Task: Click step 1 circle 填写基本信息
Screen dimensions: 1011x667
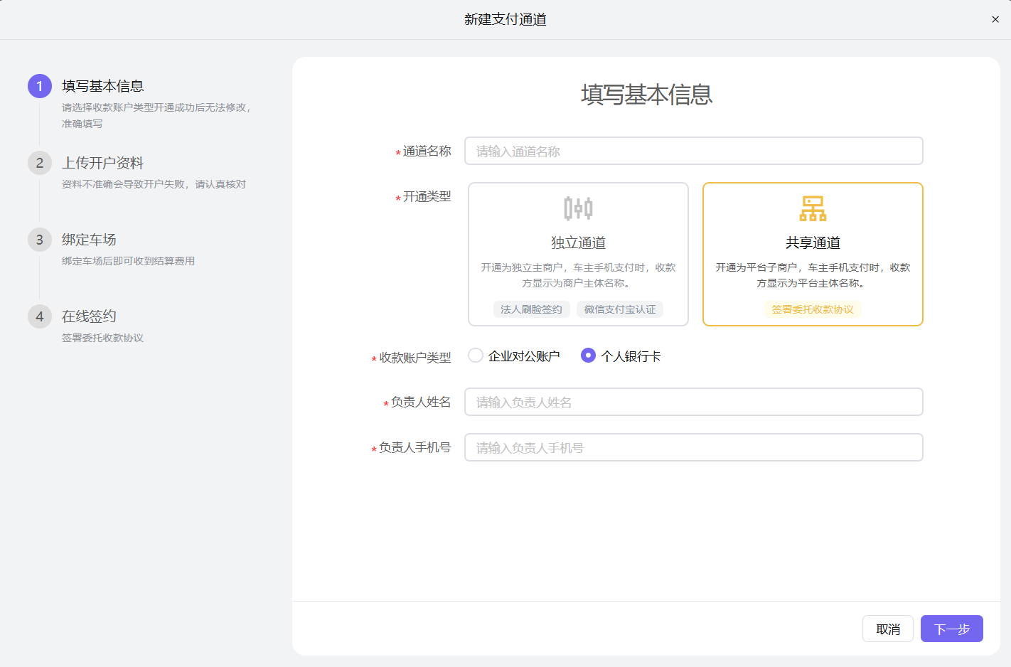Action: [39, 85]
